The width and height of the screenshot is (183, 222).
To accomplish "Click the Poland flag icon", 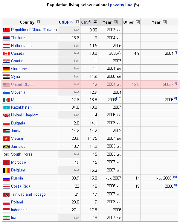I will coord(6,202).
